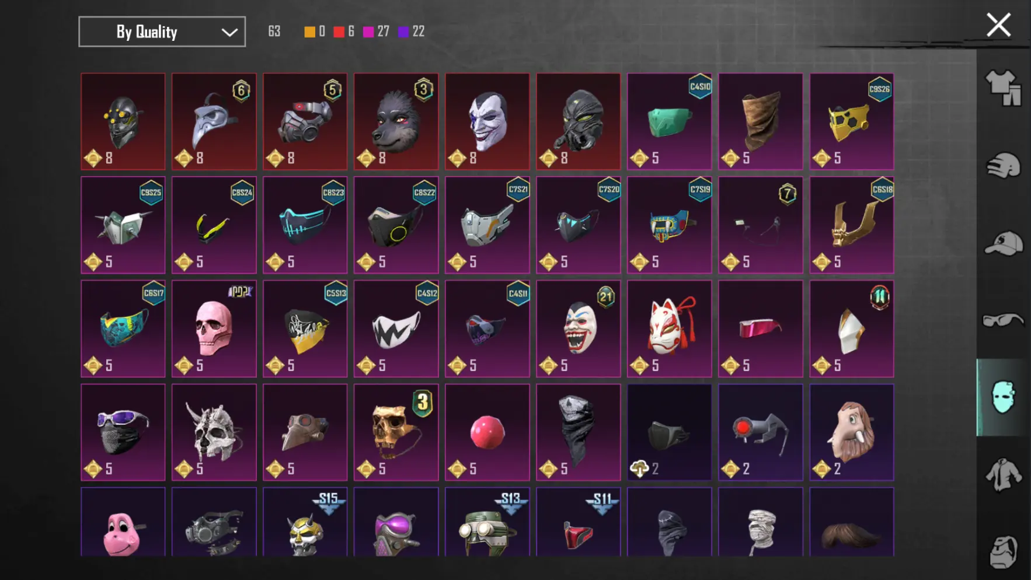Switch to the cap headwear category
Screen dimensions: 1031x580
[x=1004, y=243]
